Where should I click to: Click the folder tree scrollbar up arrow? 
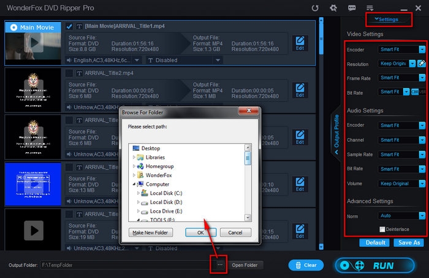tap(248, 148)
